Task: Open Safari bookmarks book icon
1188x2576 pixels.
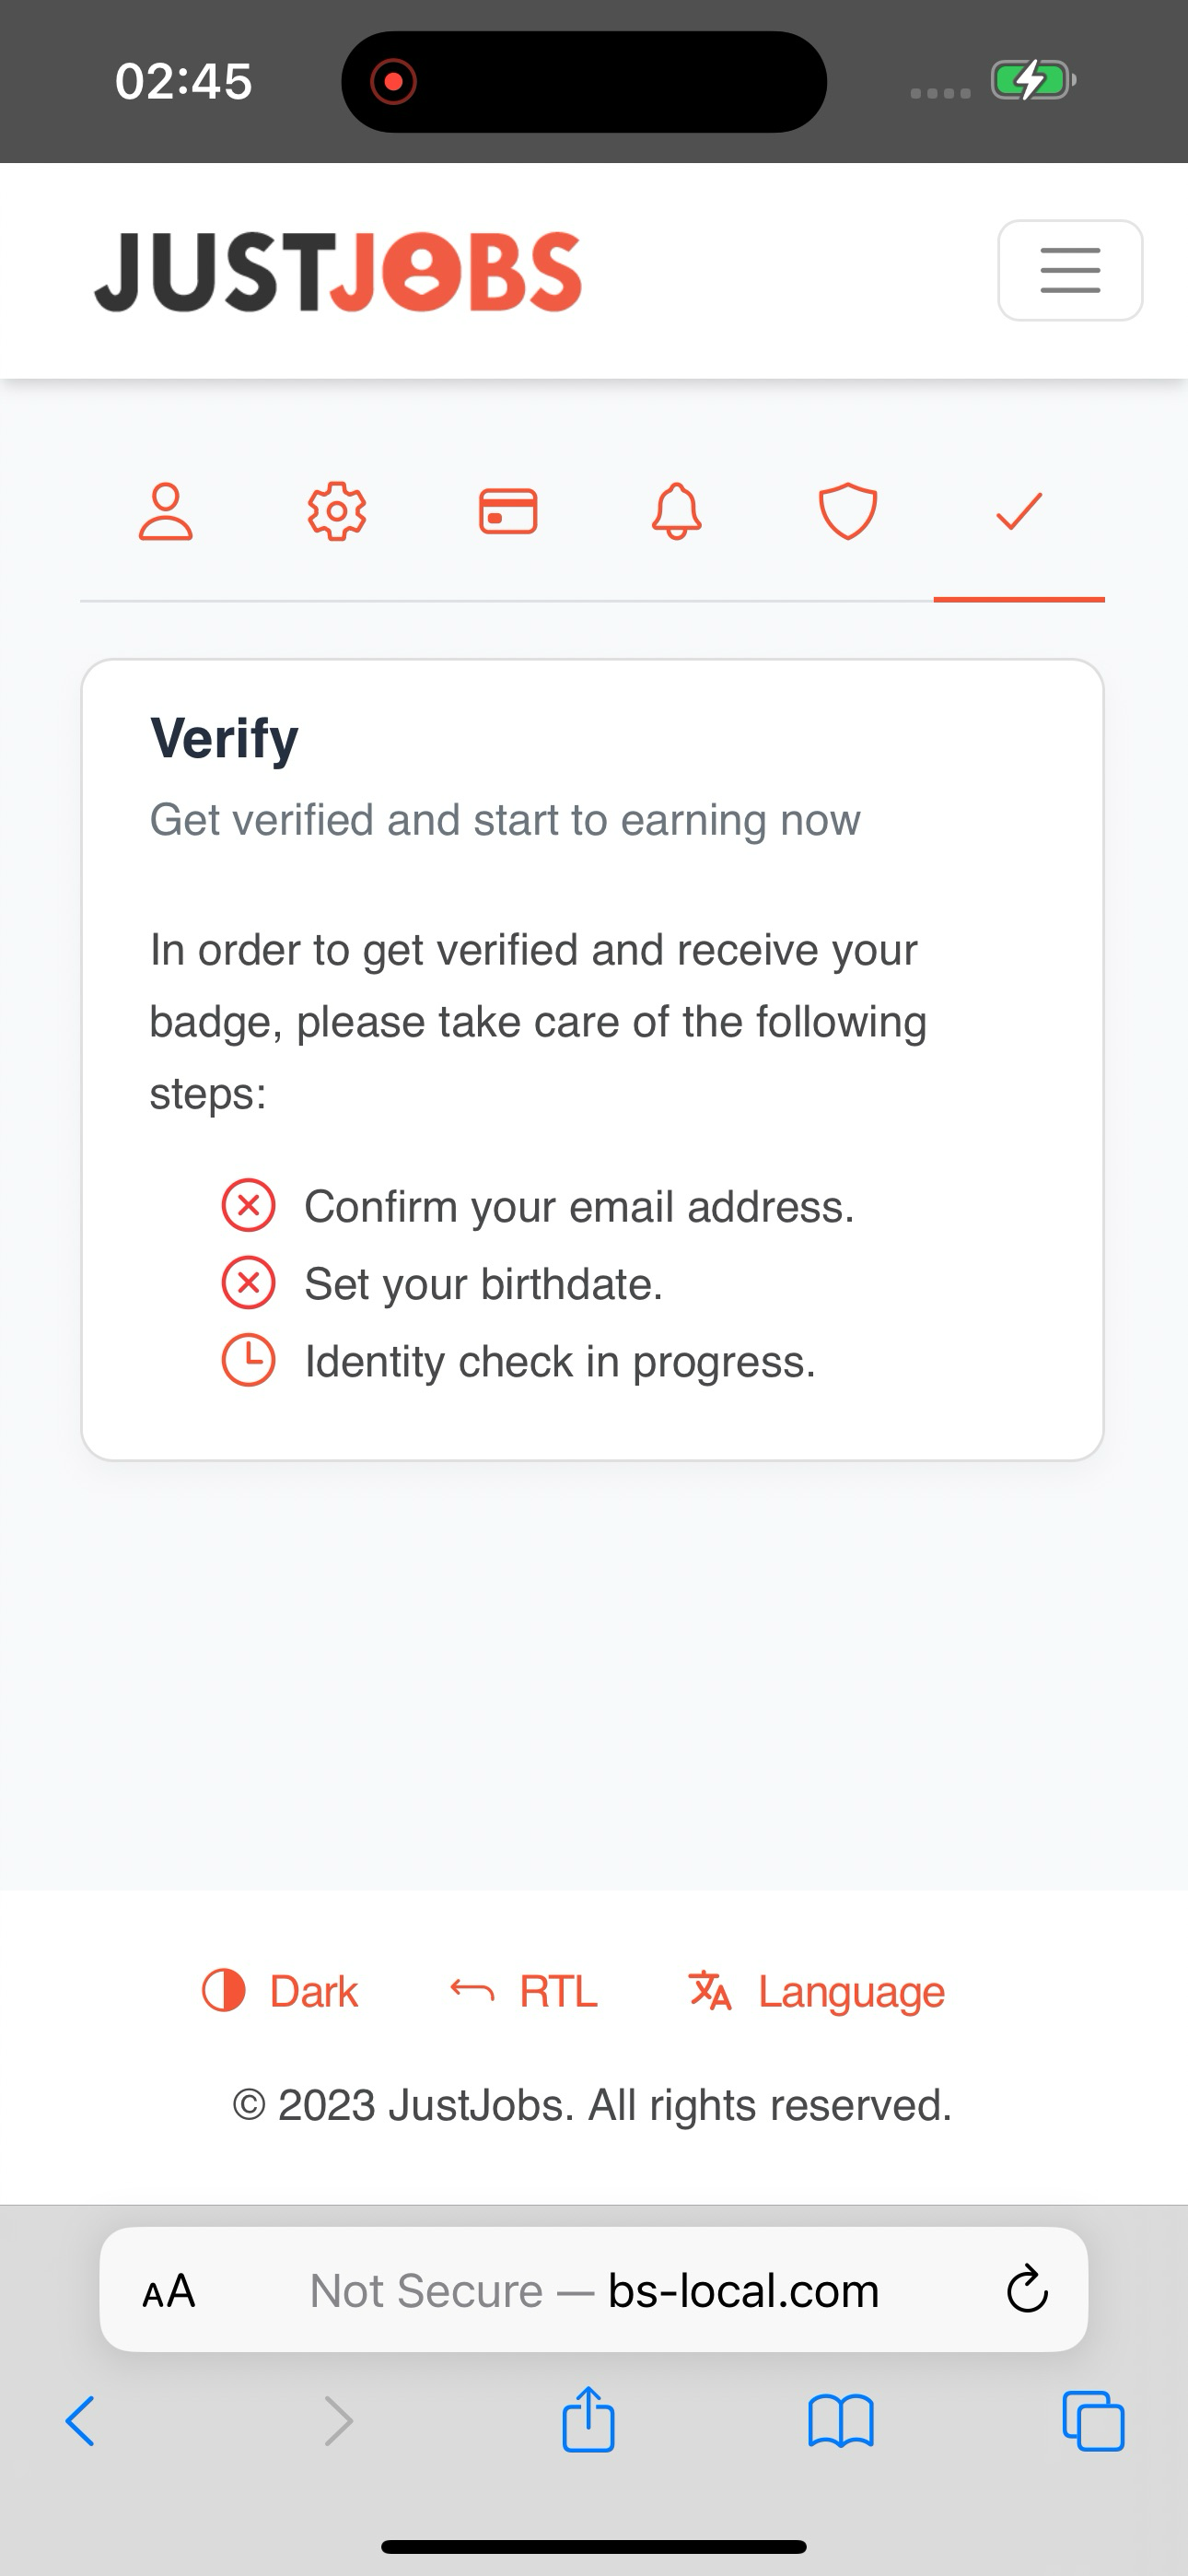Action: click(841, 2421)
